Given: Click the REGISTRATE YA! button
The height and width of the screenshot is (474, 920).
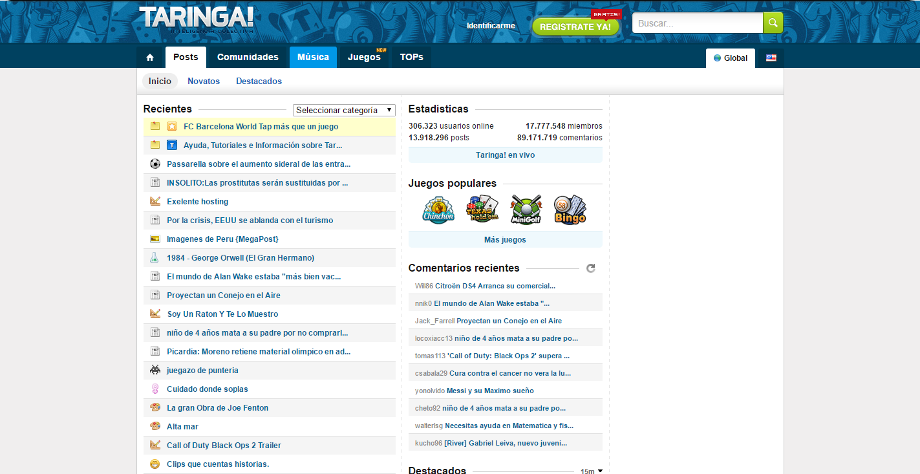Looking at the screenshot, I should [575, 27].
